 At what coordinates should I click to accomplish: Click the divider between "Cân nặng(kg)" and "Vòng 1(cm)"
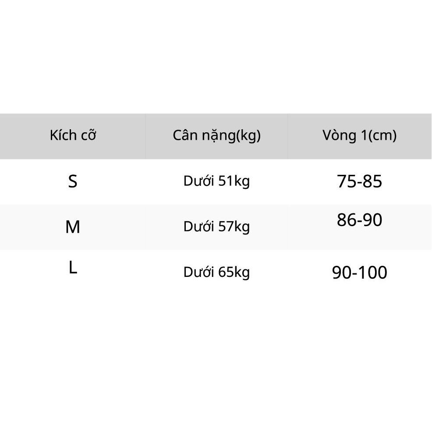tap(287, 136)
